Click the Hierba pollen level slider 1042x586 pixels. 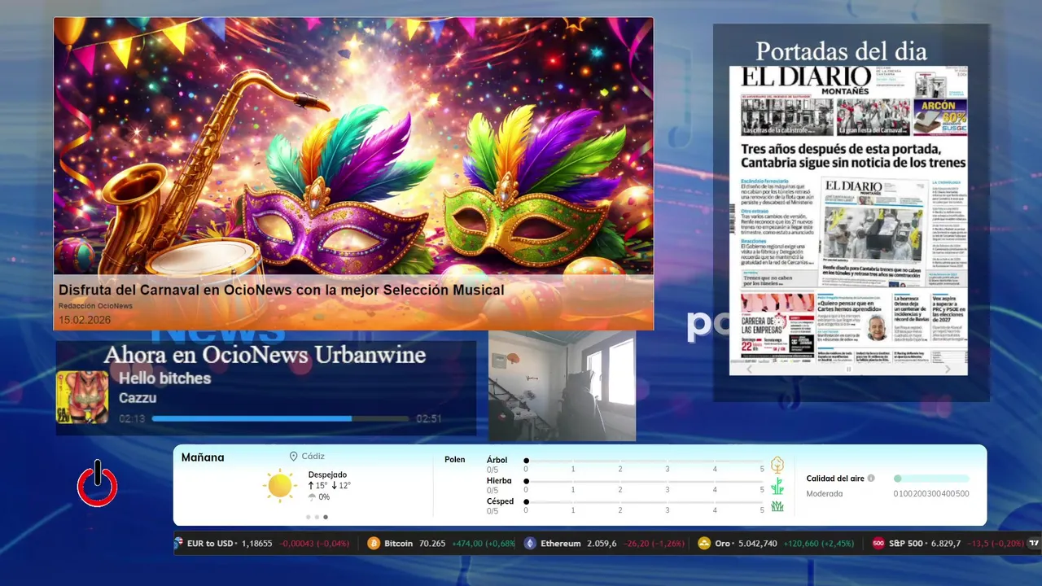[x=644, y=482]
